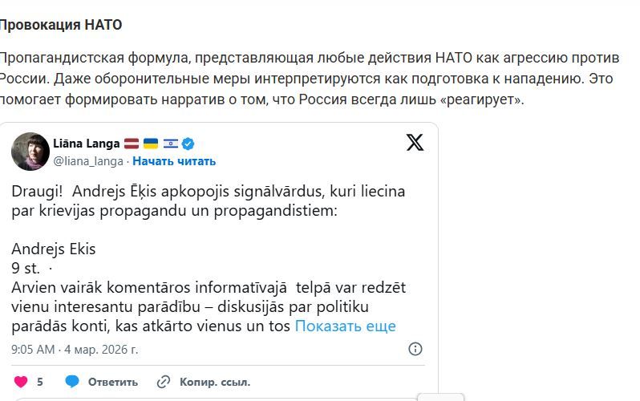Click the X logo in the embedded tweet
The height and width of the screenshot is (401, 640).
(x=415, y=143)
